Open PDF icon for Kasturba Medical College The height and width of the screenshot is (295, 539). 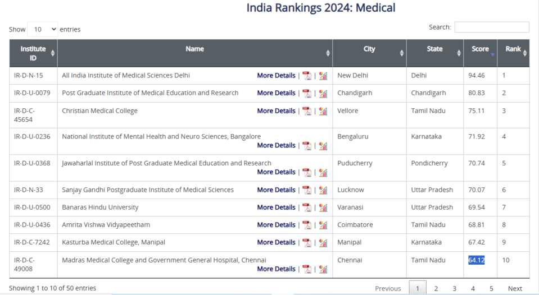pyautogui.click(x=307, y=242)
